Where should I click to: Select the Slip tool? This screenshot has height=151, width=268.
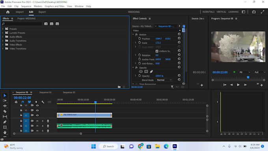pyautogui.click(x=5, y=117)
